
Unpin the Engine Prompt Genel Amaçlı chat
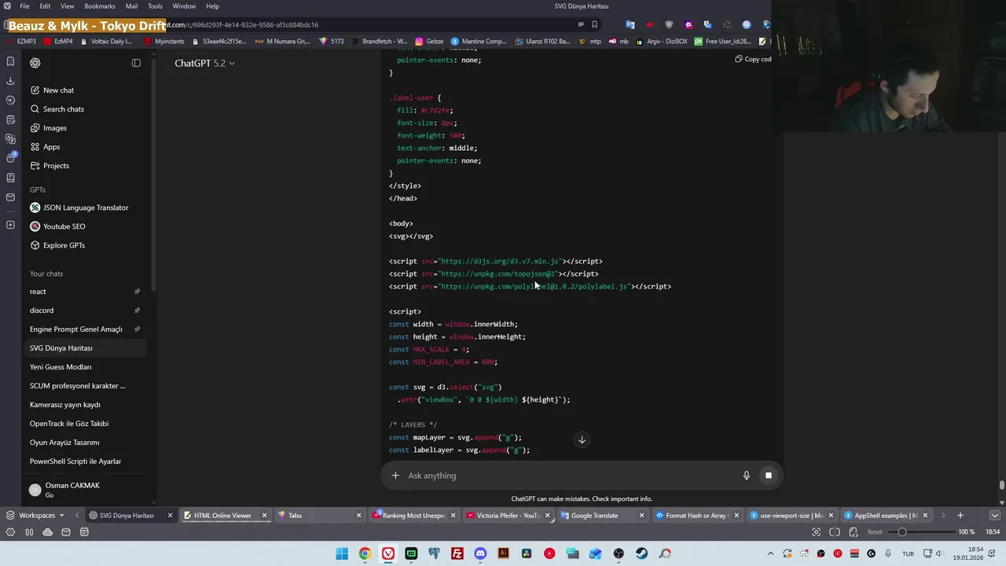point(137,329)
